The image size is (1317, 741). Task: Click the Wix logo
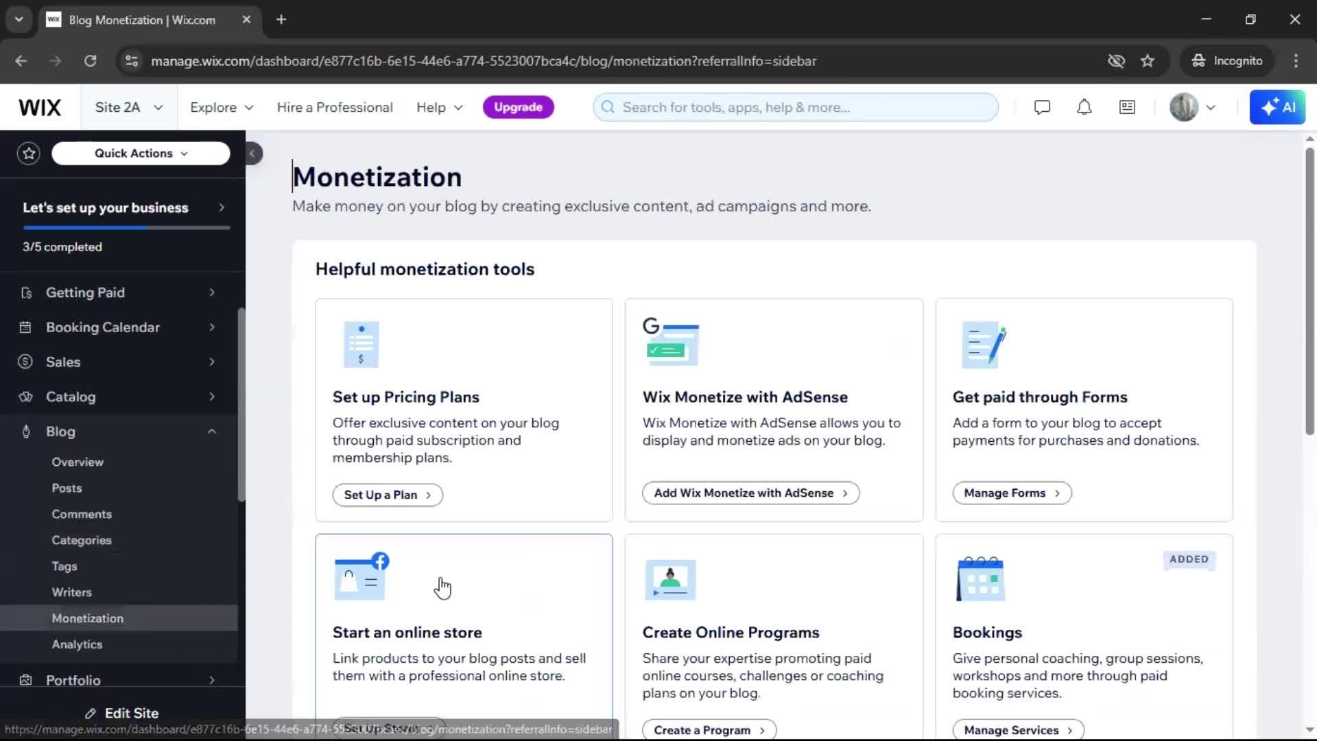tap(40, 107)
